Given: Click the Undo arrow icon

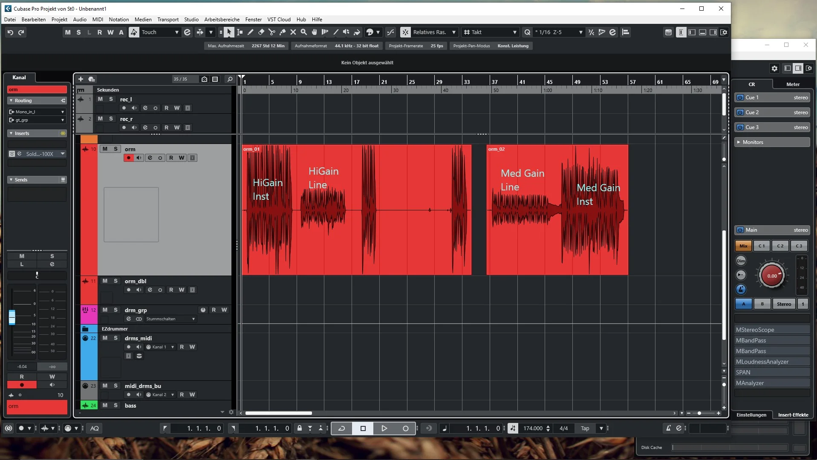Looking at the screenshot, I should click(10, 32).
